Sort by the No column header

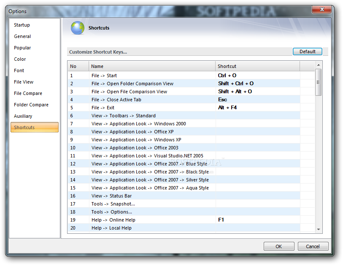[78, 66]
